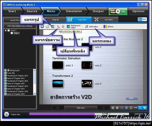The height and width of the screenshot is (126, 152).
Task: Collapse the Track 1 tree node
Action: pyautogui.click(x=6, y=31)
